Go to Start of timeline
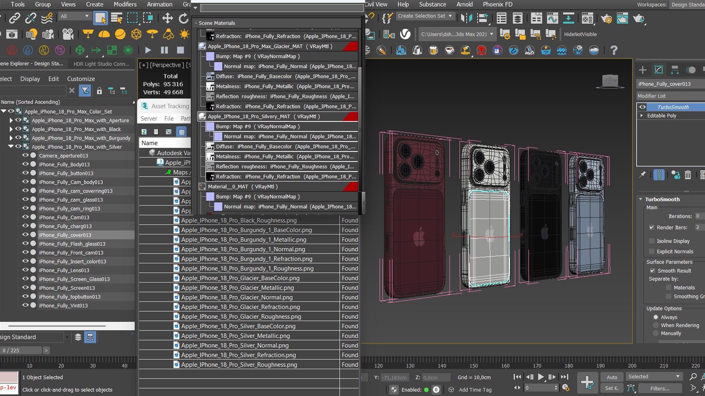Screen dimensions: 705x396 [x=517, y=377]
